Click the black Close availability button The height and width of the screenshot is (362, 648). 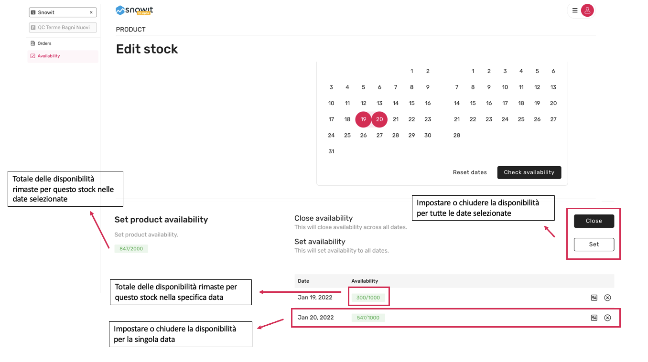(x=594, y=221)
